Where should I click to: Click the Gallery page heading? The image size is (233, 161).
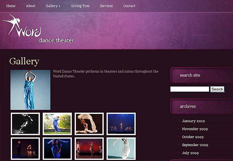24,61
